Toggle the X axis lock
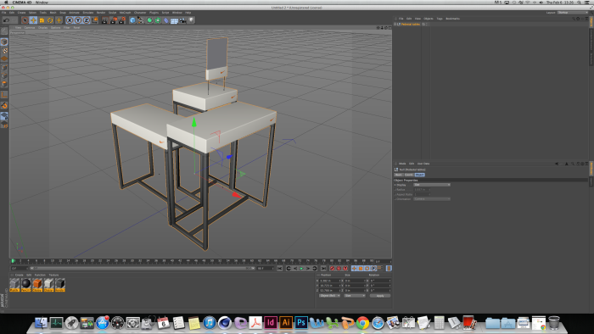 click(x=70, y=20)
